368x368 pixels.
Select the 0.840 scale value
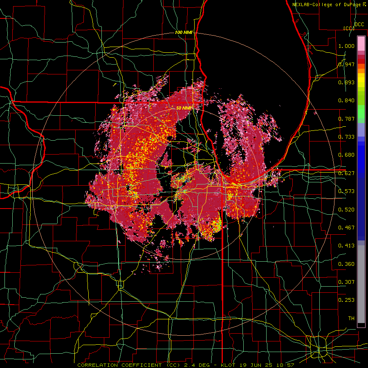(x=346, y=101)
